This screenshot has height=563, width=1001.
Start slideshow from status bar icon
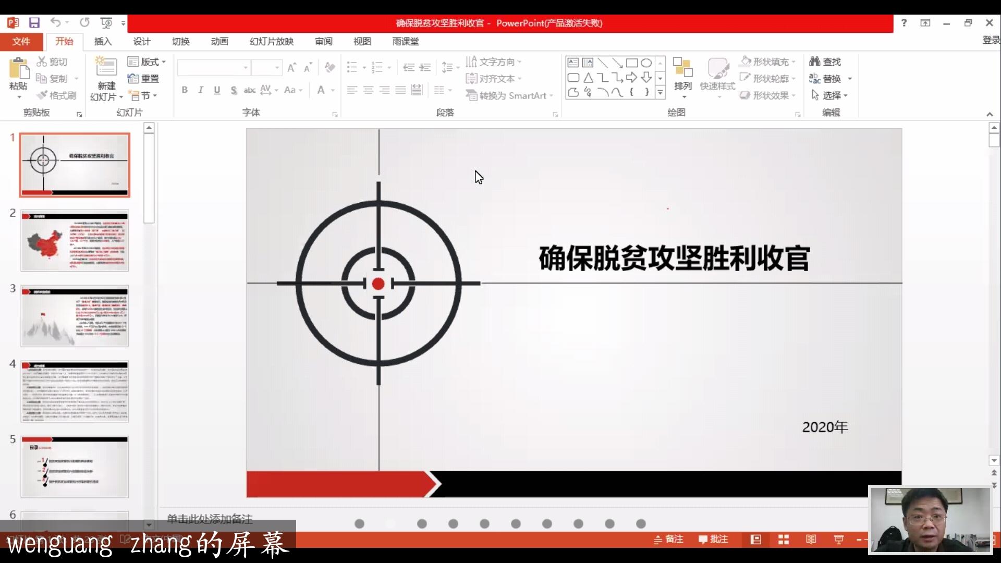pos(838,540)
